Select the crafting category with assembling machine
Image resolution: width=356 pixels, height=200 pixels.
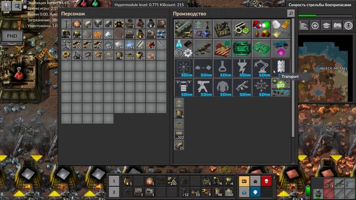(x=222, y=29)
